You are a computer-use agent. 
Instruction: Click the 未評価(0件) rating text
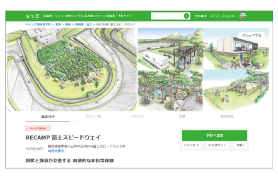pyautogui.click(x=34, y=149)
